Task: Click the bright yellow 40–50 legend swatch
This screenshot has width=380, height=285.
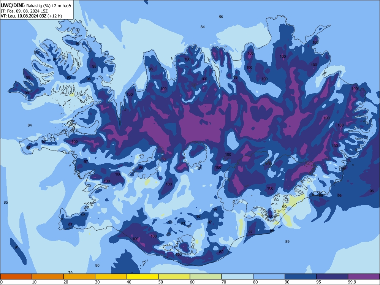Action: 142,277
